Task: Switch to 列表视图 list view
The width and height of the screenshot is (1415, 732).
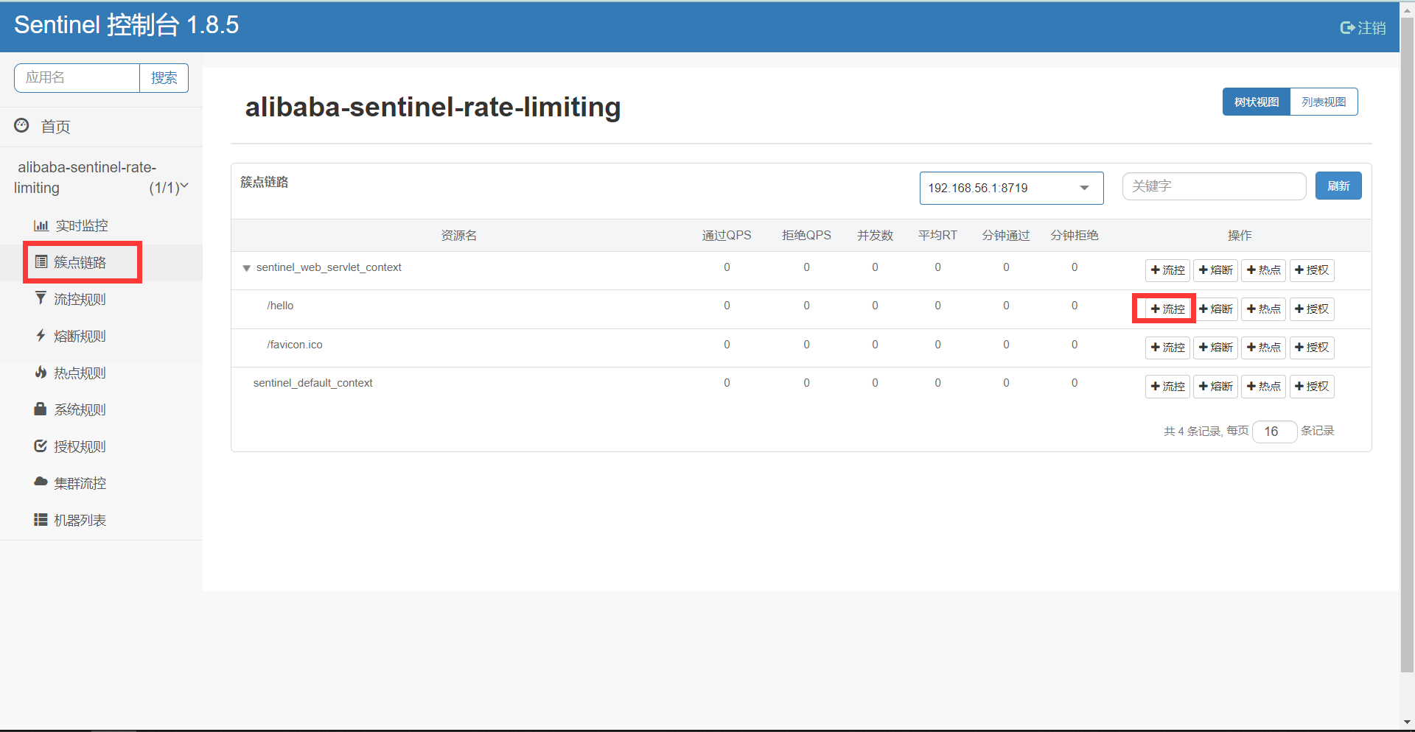Action: pos(1324,102)
